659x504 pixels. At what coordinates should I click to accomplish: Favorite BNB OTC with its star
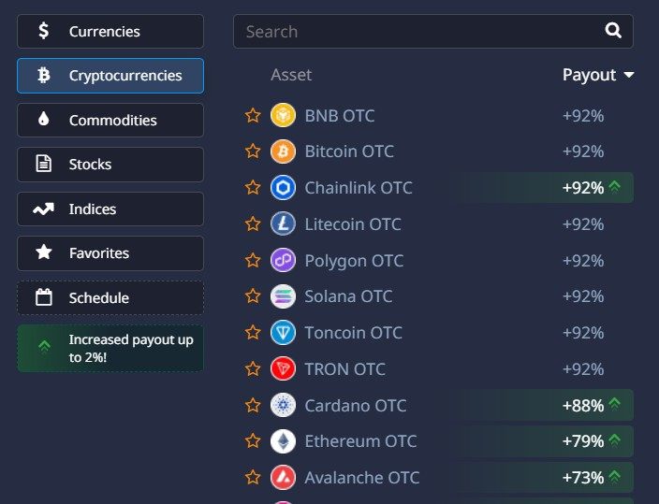coord(253,116)
